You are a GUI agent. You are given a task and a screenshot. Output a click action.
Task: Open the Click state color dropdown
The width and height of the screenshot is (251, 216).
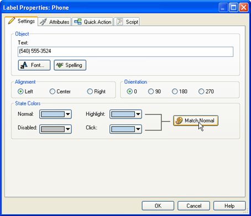point(138,129)
